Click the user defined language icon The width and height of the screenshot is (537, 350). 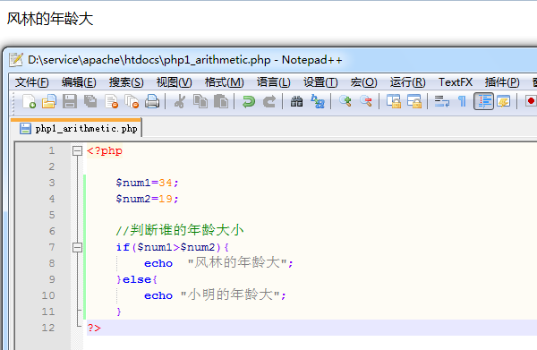[503, 102]
